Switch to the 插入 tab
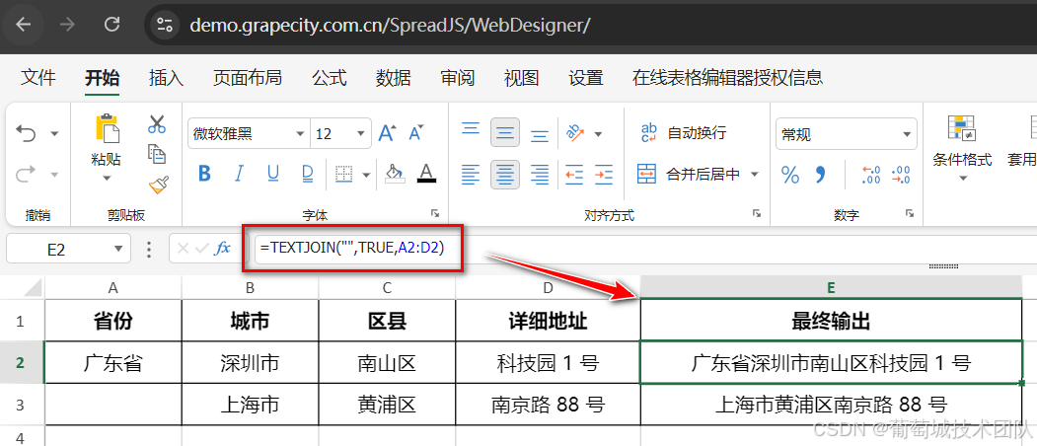 pos(166,77)
